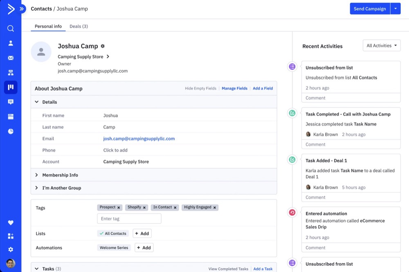The image size is (409, 272).
Task: Switch to the Deals (3) tab
Action: tap(79, 26)
